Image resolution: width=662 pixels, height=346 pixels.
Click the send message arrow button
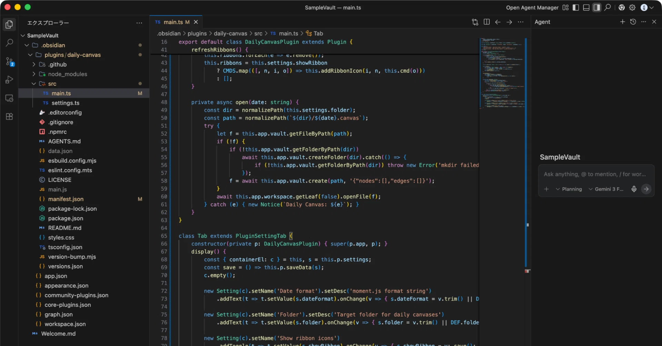click(646, 189)
